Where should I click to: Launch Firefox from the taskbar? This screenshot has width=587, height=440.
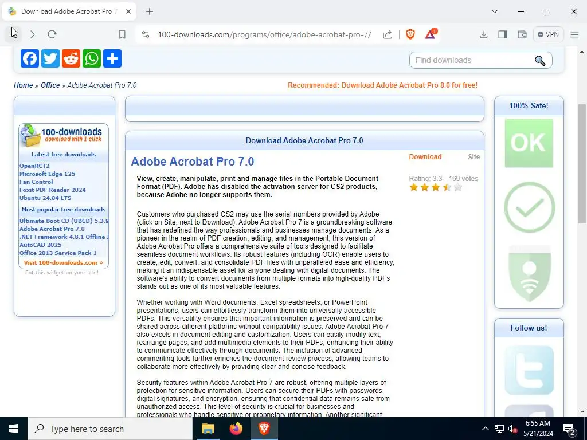click(x=236, y=429)
